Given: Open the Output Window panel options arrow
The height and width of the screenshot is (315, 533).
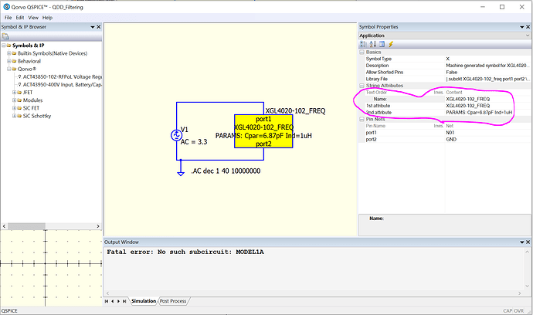Looking at the screenshot, I should click(x=521, y=242).
